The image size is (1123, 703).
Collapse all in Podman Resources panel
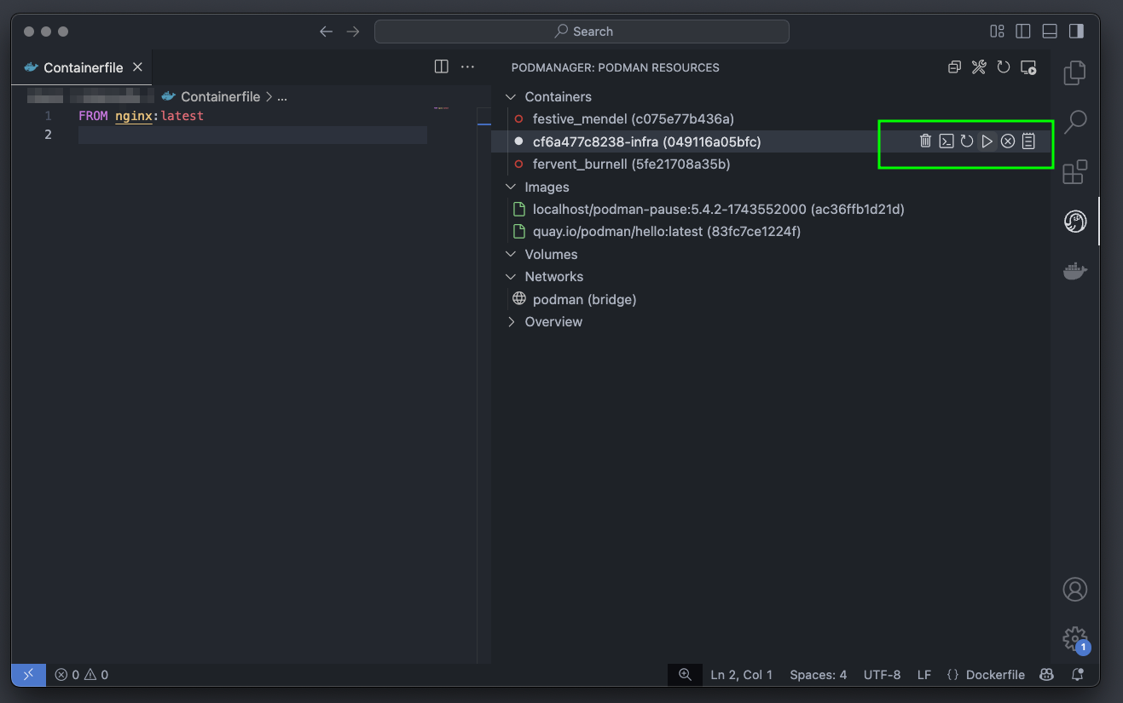coord(954,67)
